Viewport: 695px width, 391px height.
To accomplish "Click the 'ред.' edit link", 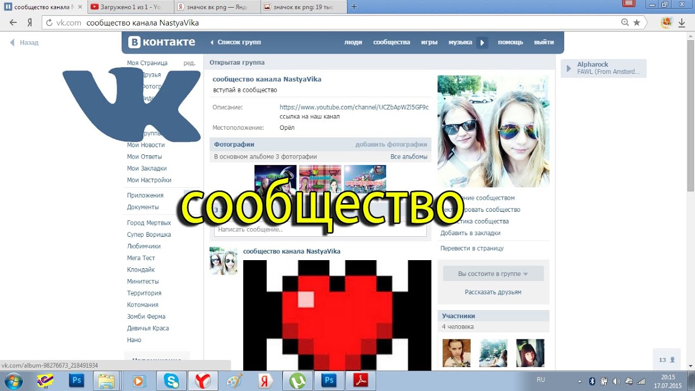I will (x=189, y=63).
